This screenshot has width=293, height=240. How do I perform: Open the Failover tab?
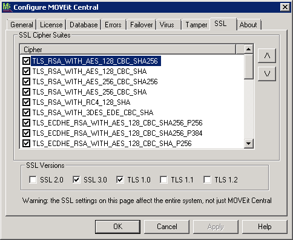click(141, 25)
